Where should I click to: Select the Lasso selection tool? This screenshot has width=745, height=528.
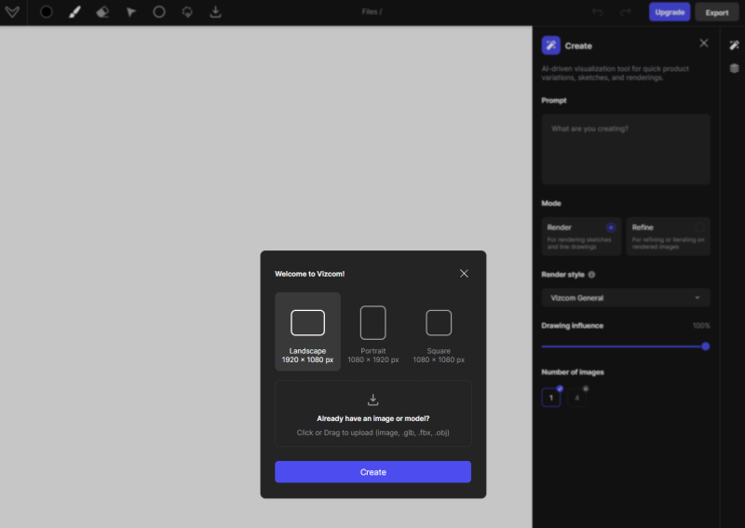point(187,12)
